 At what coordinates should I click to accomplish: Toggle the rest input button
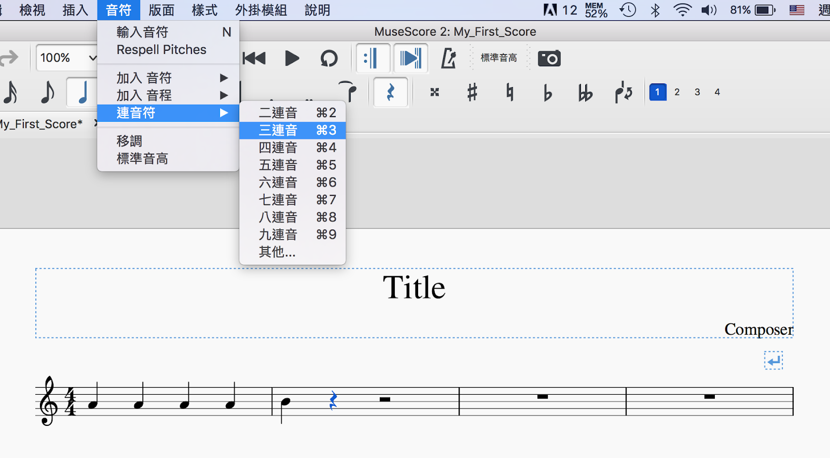391,93
